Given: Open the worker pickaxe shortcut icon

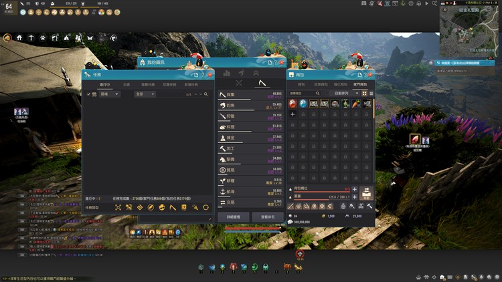Looking at the screenshot, I should (x=31, y=37).
